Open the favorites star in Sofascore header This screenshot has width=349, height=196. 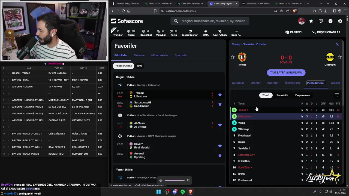[x=311, y=21]
